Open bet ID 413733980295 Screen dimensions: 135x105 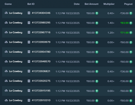click(41, 23)
